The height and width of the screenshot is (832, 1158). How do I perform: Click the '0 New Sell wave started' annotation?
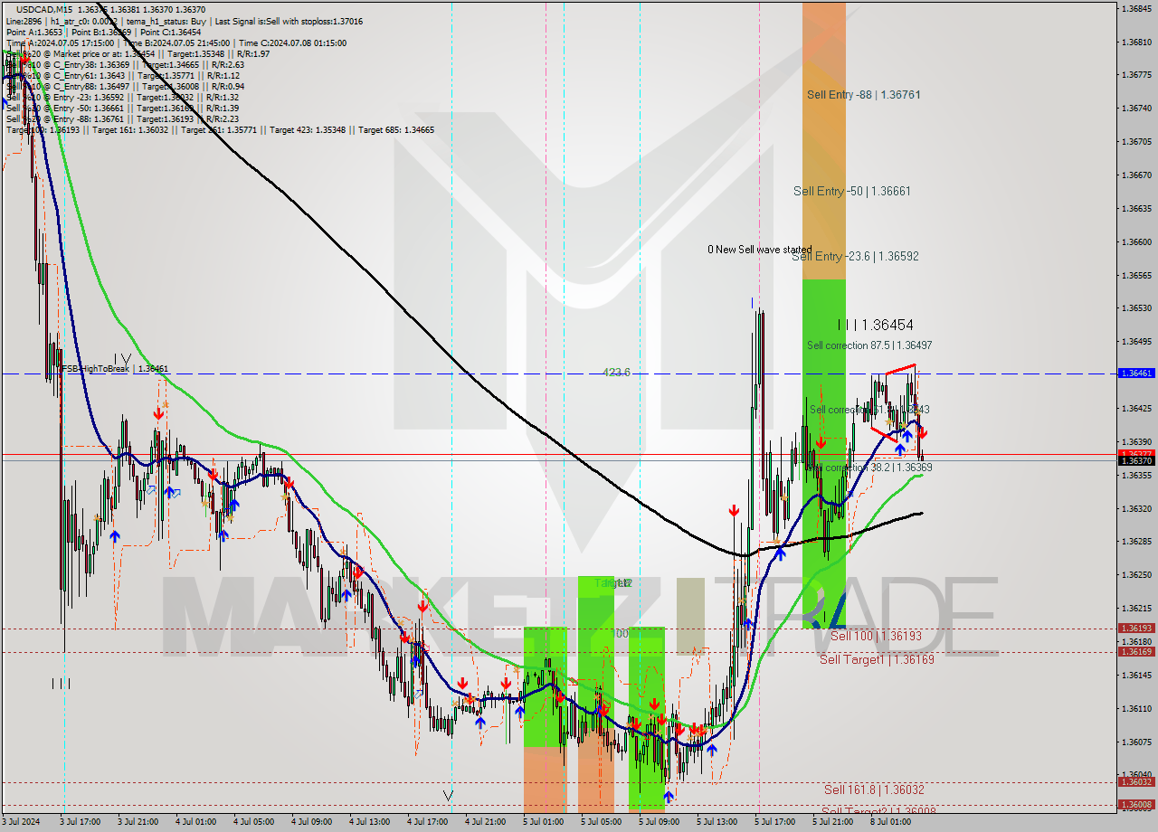click(x=759, y=250)
